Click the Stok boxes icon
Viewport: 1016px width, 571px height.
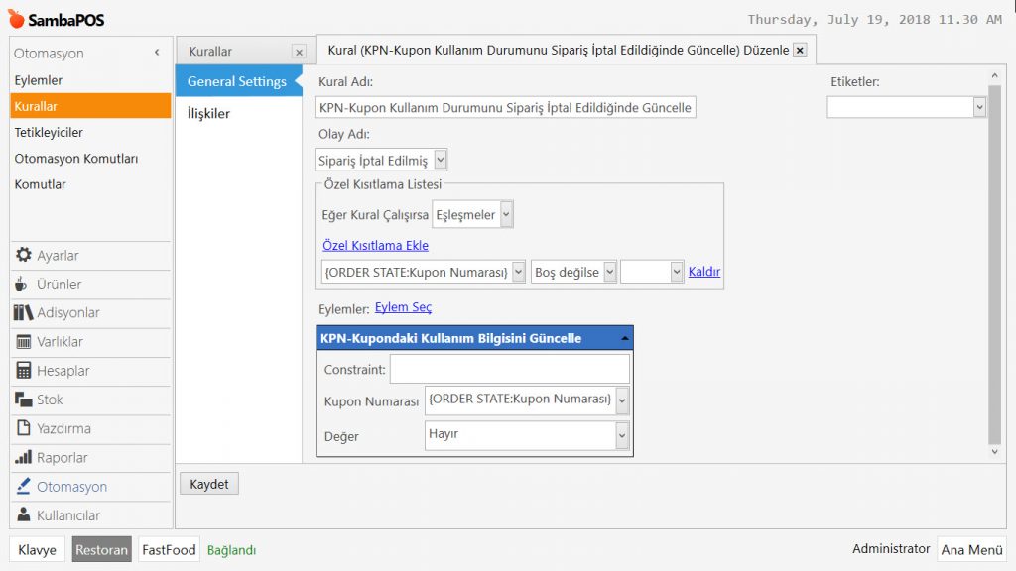(24, 400)
